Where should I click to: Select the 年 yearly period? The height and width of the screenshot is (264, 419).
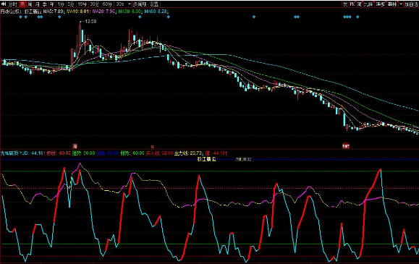[52, 4]
